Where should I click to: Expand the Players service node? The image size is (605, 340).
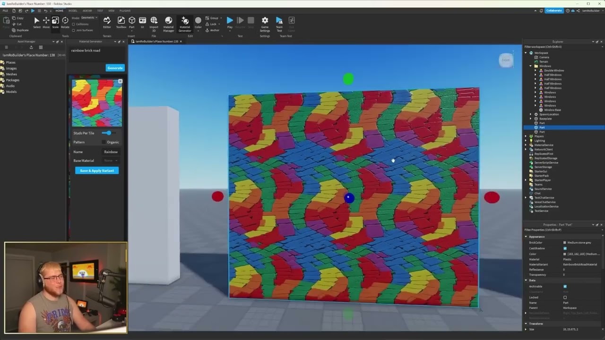coord(526,136)
